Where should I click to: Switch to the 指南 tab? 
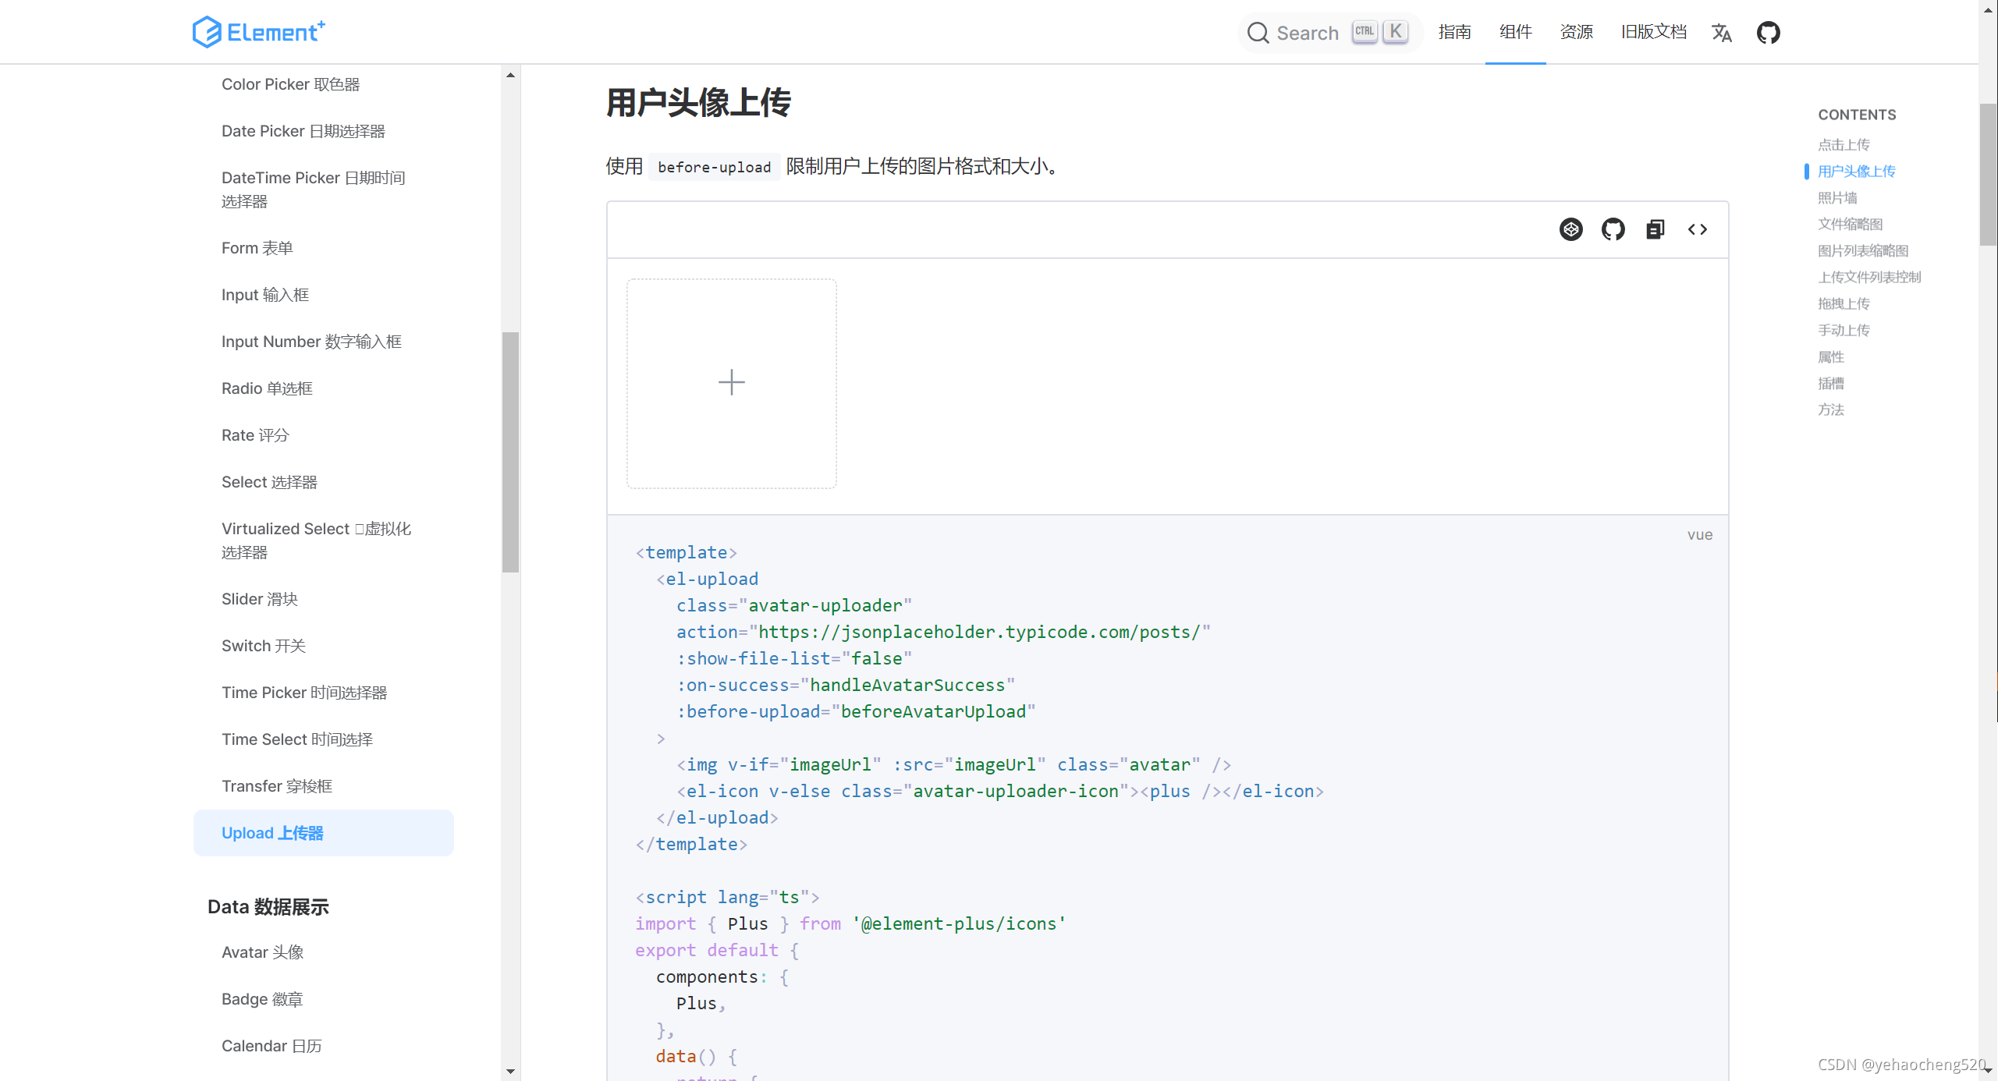coord(1454,32)
